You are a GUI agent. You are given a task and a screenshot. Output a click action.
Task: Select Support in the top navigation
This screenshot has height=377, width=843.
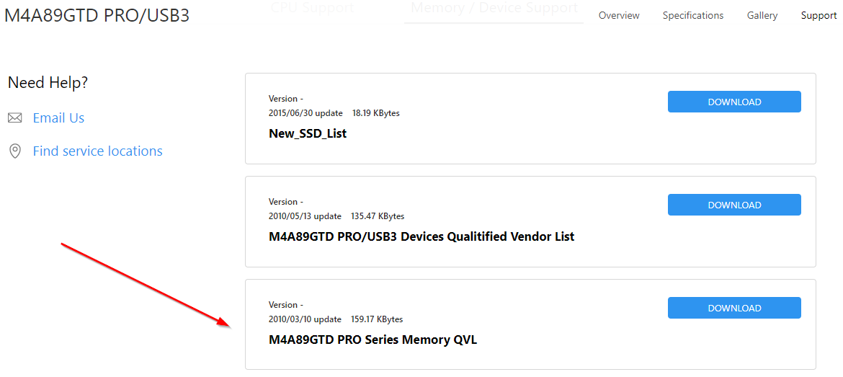819,15
